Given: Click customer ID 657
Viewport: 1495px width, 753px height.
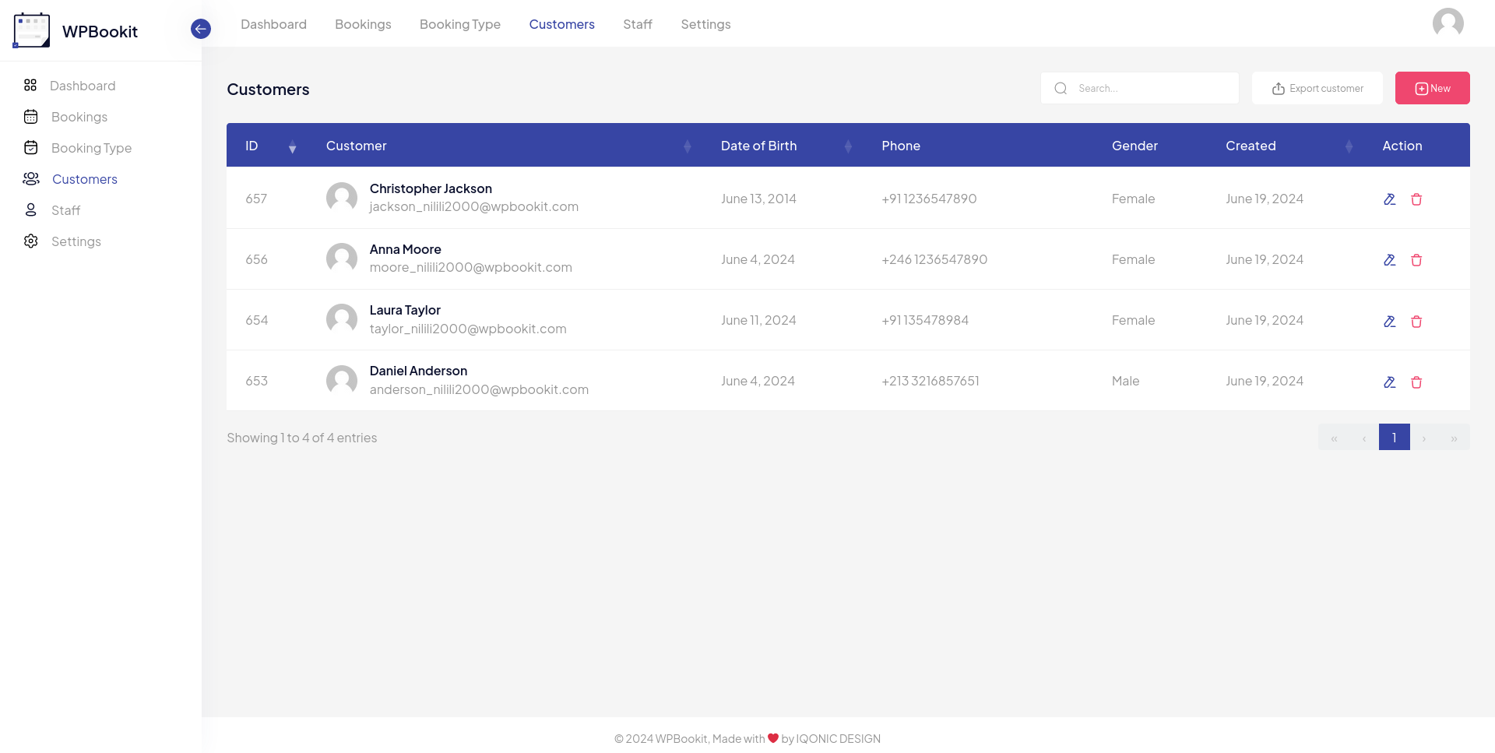Looking at the screenshot, I should pyautogui.click(x=256, y=199).
